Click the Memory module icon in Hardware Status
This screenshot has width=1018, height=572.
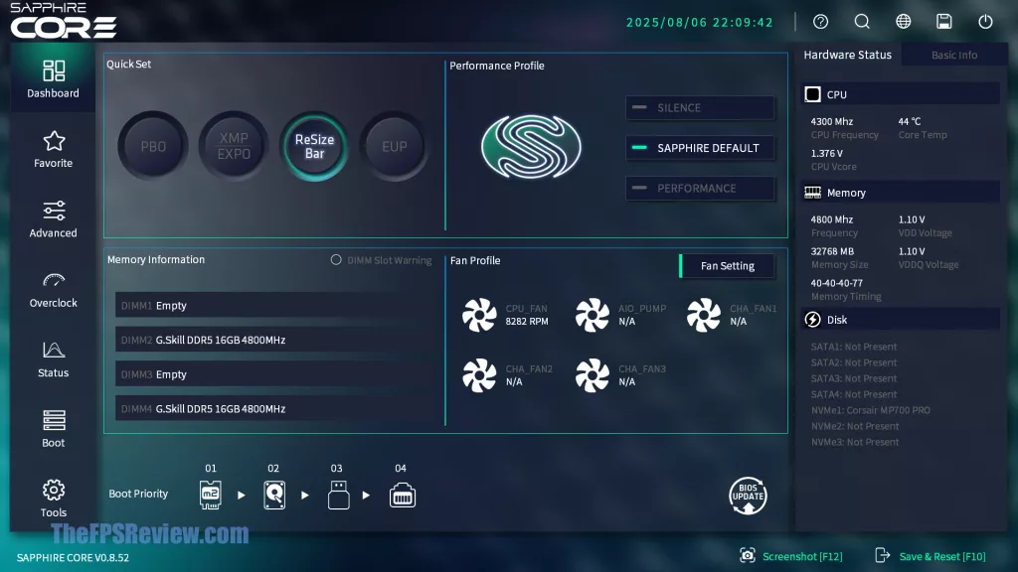point(812,193)
